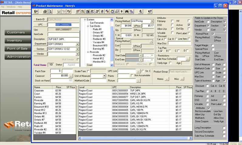Toggle the Active attribute checkbox

click(189, 25)
